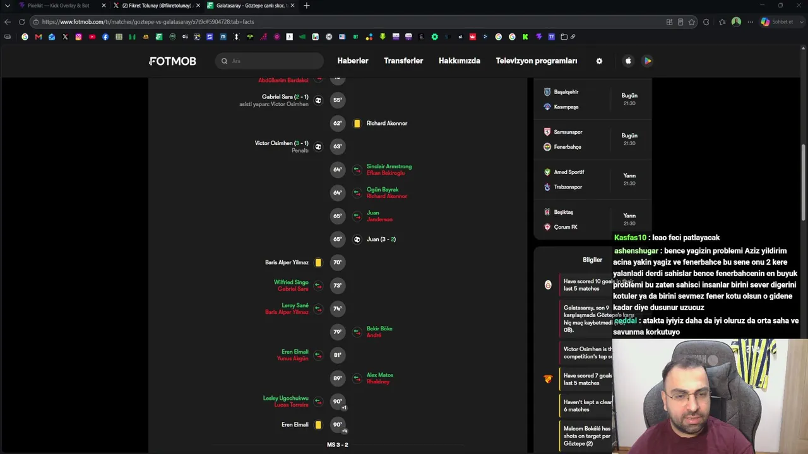Open the Transferler menu item
The height and width of the screenshot is (454, 808).
coord(403,61)
